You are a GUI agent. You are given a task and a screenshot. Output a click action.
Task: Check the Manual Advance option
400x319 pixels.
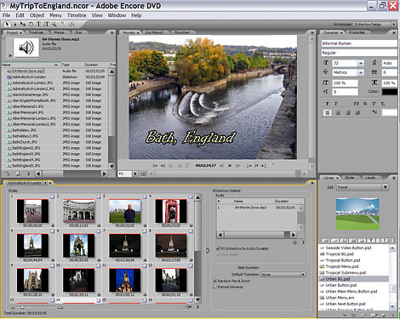pos(215,287)
